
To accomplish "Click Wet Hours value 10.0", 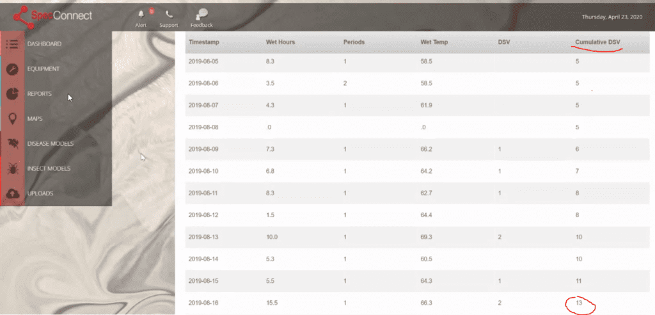I will pos(271,237).
